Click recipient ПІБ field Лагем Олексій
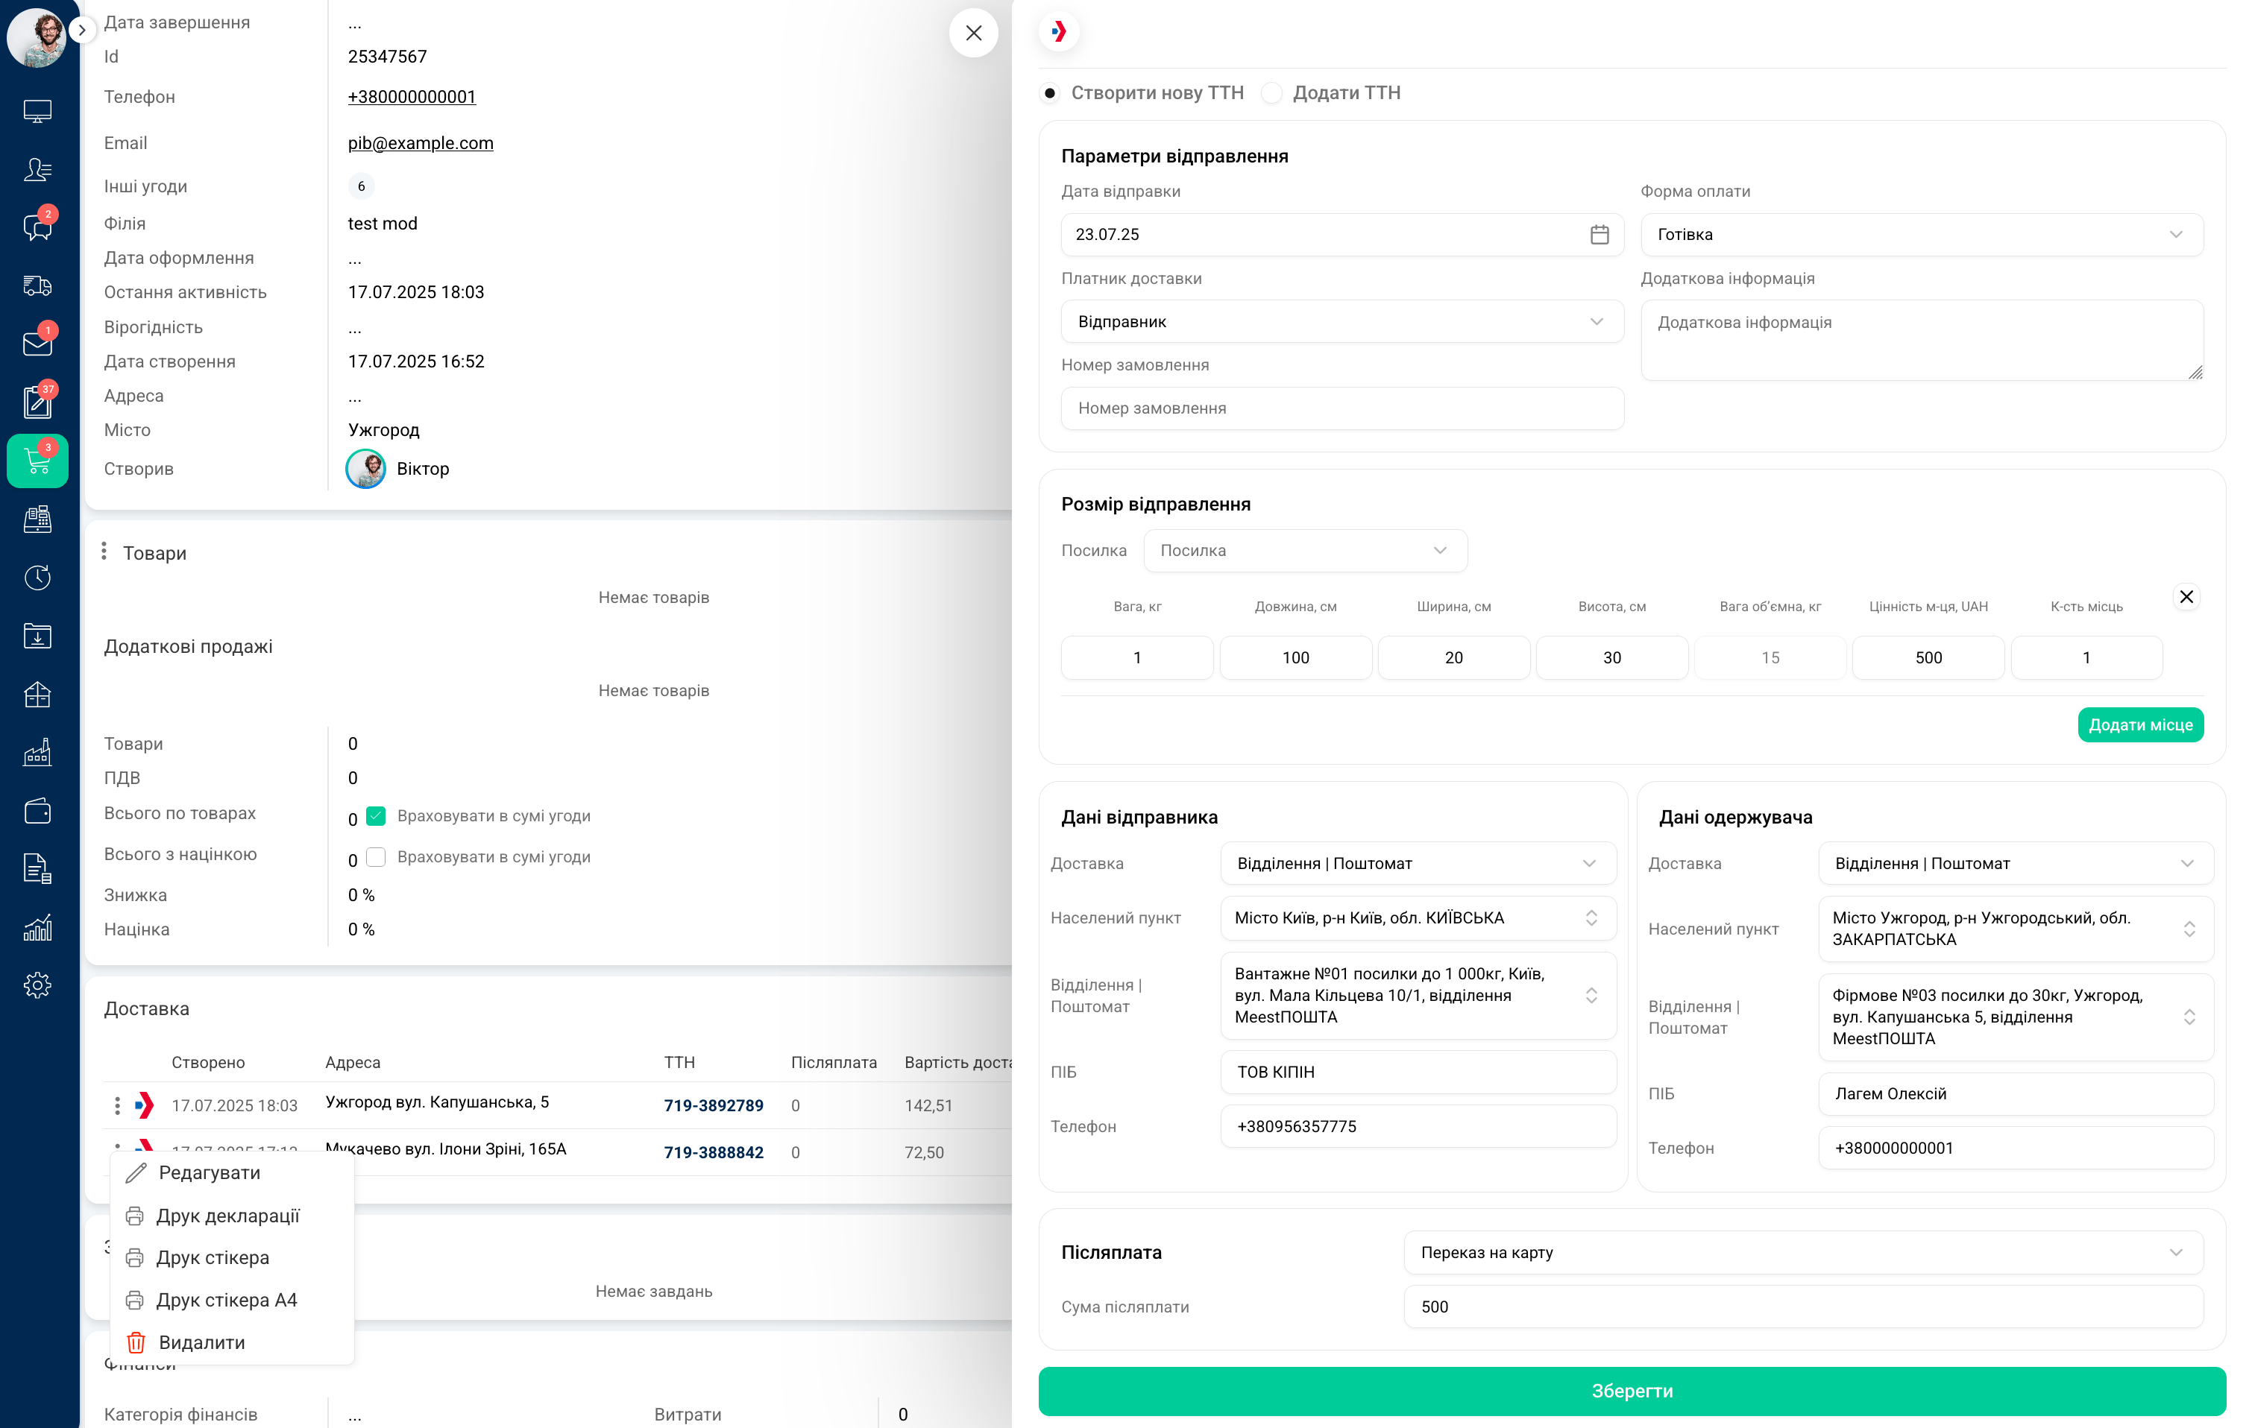The image size is (2249, 1428). pos(2016,1094)
